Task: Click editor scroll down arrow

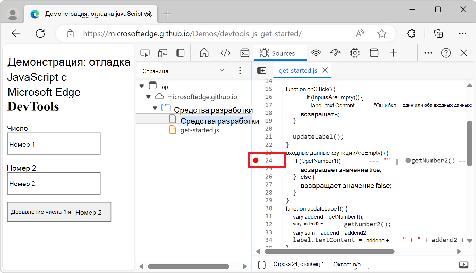Action: (x=470, y=240)
